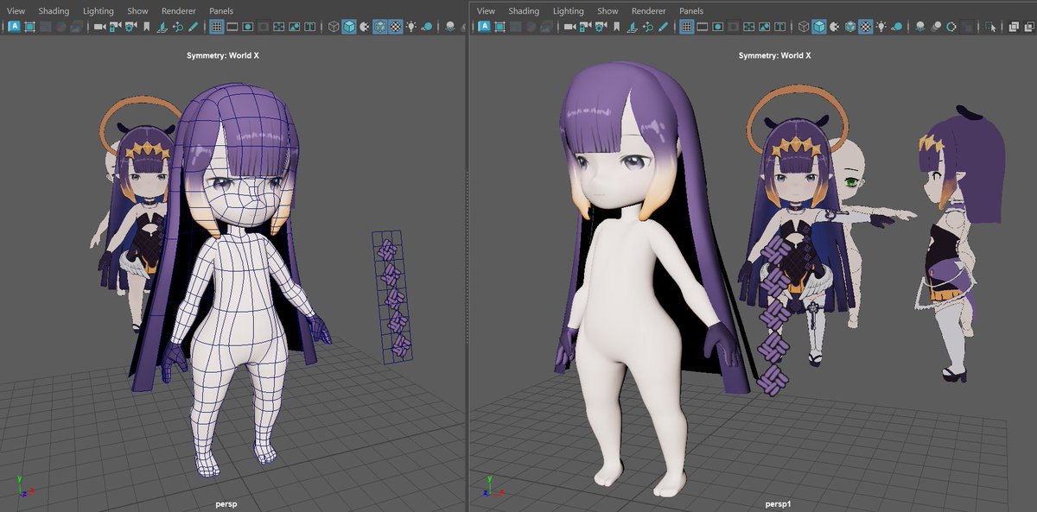Select Grease Pencil icon in persp panel
1037x512 pixels.
[193, 27]
